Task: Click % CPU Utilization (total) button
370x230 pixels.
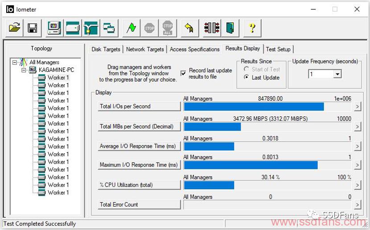Action: pyautogui.click(x=139, y=185)
